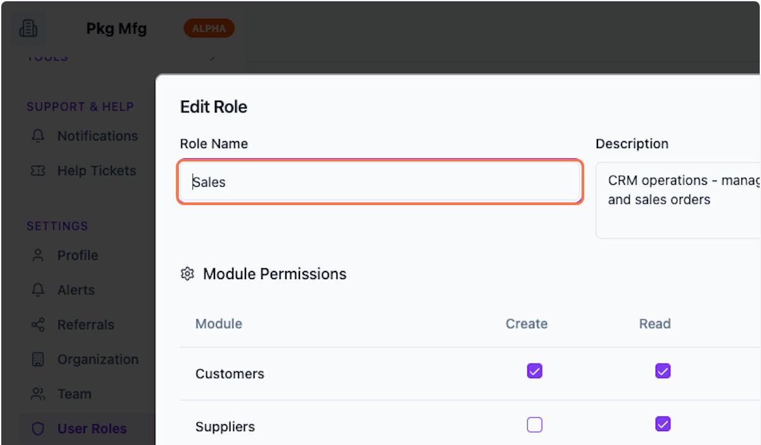Click the building logo icon at top left
This screenshot has width=761, height=445.
point(28,28)
